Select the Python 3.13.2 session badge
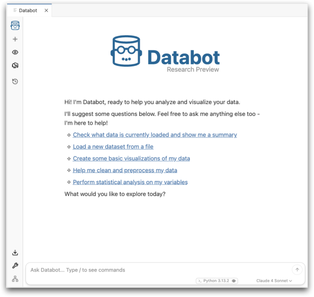 [217, 281]
